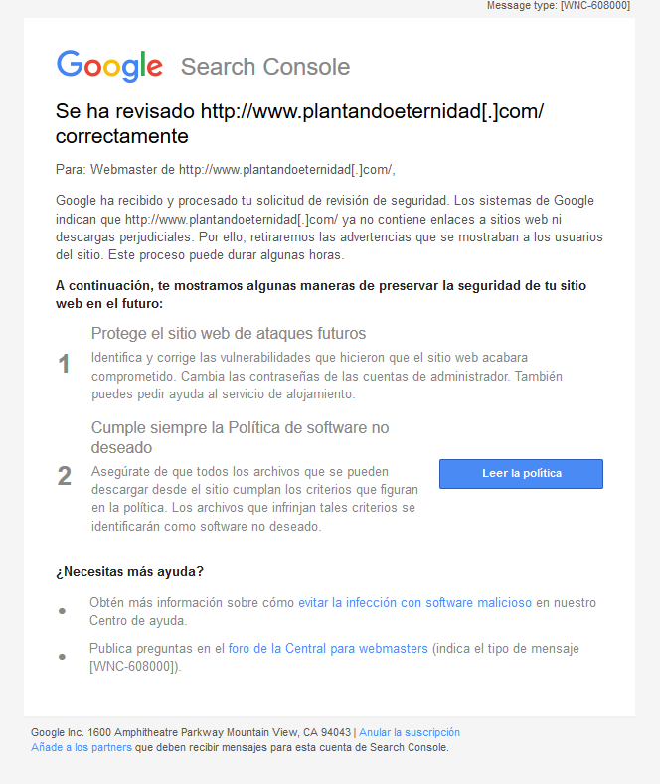Click the paragraph about solicitud de revisión de seguridad
660x784 pixels.
click(x=329, y=228)
